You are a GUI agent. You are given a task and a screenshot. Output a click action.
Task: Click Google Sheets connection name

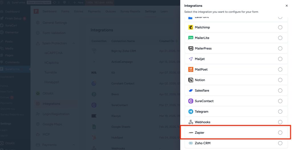tap(121, 127)
